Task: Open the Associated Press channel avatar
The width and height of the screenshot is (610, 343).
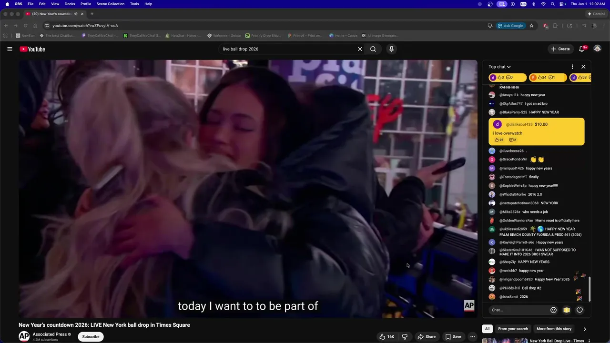Action: pyautogui.click(x=24, y=336)
